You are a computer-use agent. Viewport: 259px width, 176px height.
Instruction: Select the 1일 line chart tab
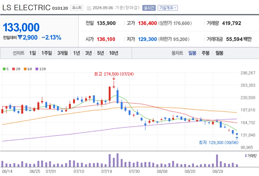(33, 53)
